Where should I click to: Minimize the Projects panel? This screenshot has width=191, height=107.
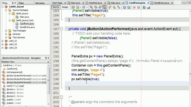tap(13, 3)
